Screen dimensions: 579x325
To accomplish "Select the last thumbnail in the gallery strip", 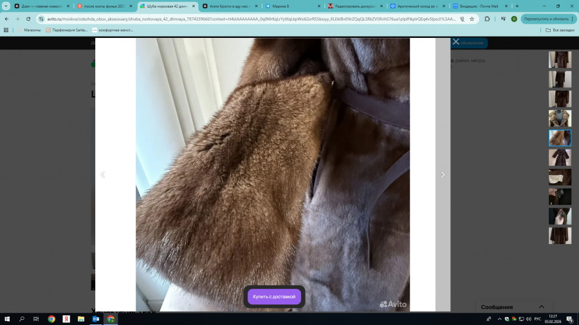I will pos(559,236).
